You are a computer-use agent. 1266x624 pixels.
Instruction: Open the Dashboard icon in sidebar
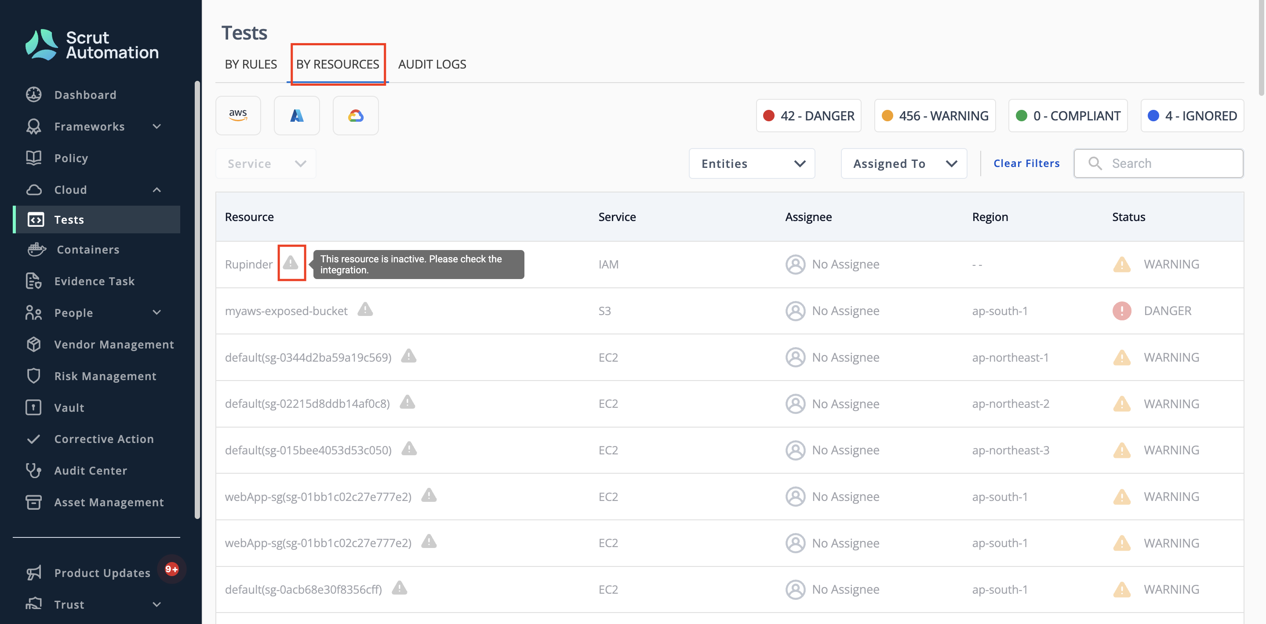point(33,94)
